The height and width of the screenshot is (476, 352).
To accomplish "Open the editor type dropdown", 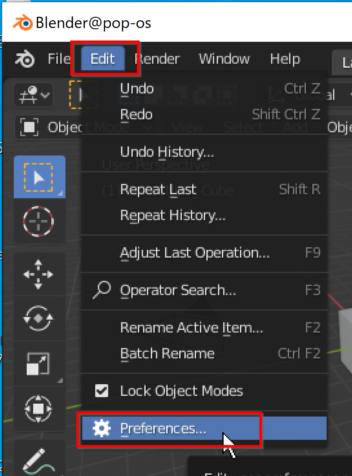I will pos(34,93).
